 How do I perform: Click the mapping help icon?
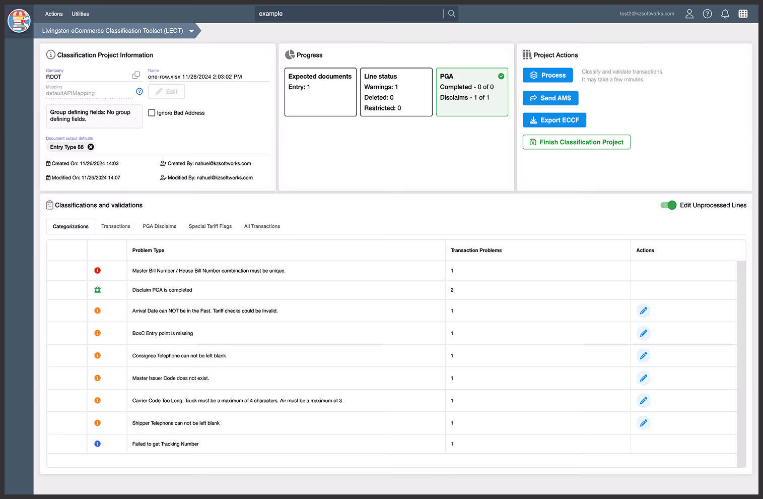pyautogui.click(x=140, y=91)
